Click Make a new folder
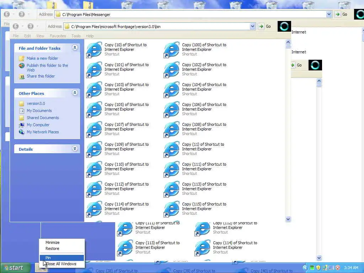The width and height of the screenshot is (364, 273). click(42, 58)
